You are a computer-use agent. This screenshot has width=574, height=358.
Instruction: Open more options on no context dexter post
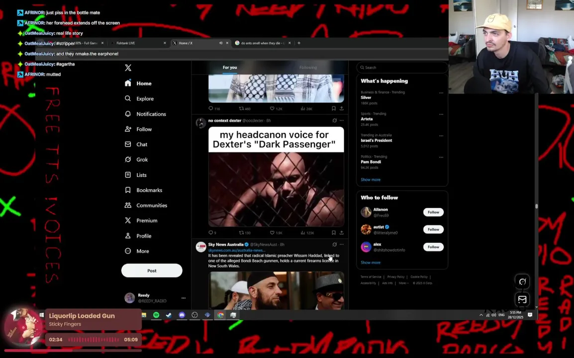pyautogui.click(x=342, y=120)
